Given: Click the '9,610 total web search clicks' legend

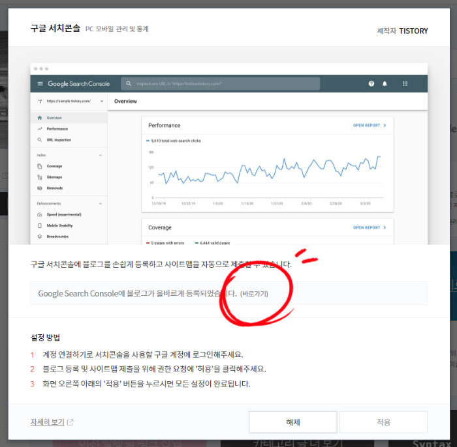Looking at the screenshot, I should pos(174,141).
